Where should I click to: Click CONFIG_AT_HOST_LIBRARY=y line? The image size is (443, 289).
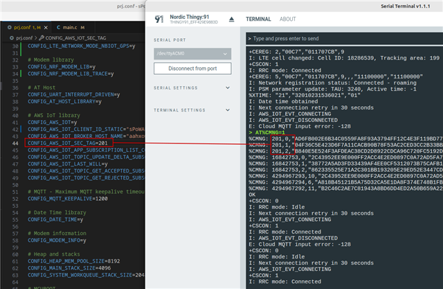tap(64, 101)
